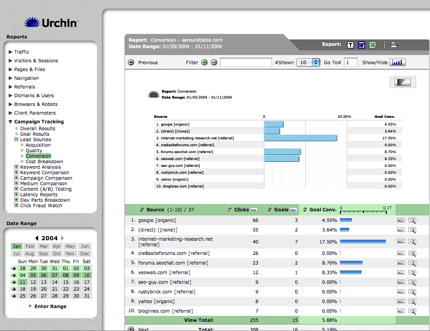Graph the Goals column icon
The width and height of the screenshot is (430, 331).
tap(293, 210)
